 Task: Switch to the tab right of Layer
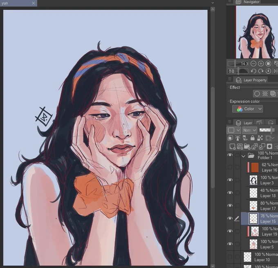pyautogui.click(x=259, y=122)
